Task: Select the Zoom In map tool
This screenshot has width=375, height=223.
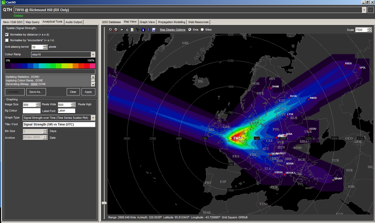Action: [110, 30]
